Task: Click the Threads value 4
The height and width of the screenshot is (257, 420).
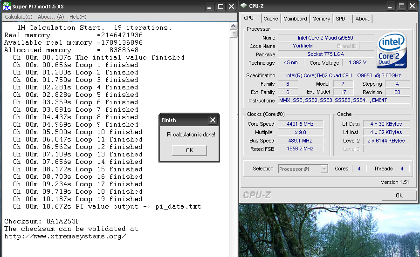Action: [402, 169]
